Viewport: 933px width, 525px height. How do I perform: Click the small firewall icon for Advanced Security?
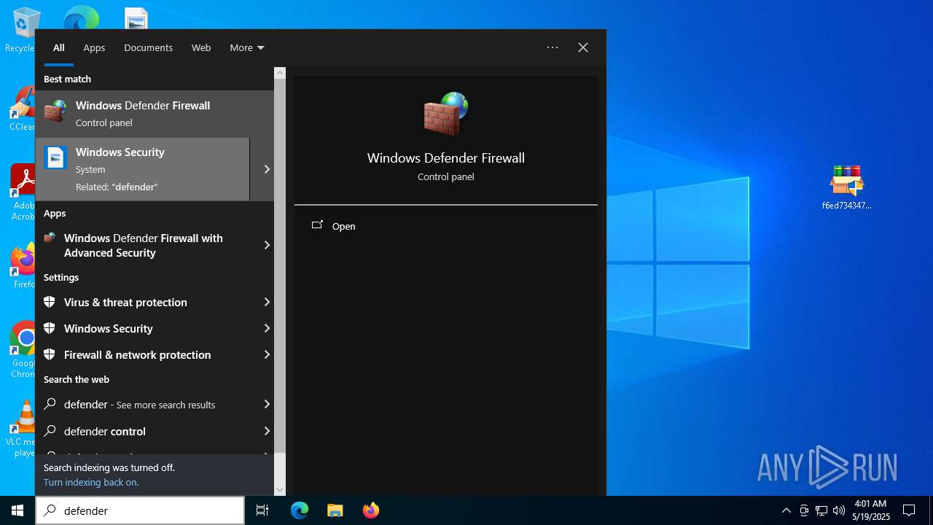50,238
